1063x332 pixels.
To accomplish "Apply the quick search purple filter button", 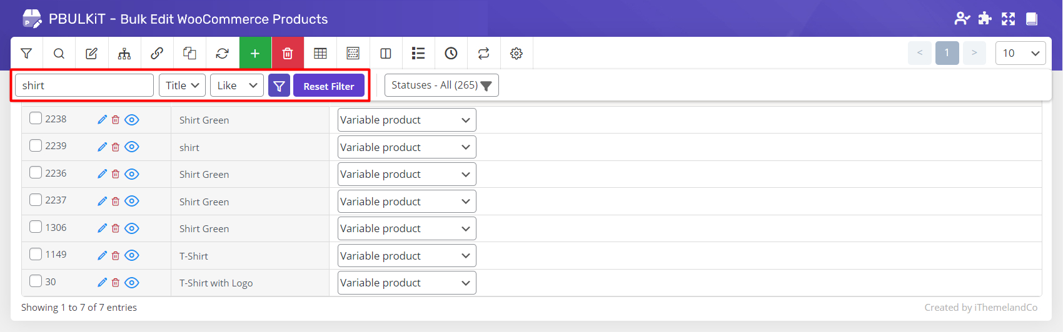I will coord(279,86).
